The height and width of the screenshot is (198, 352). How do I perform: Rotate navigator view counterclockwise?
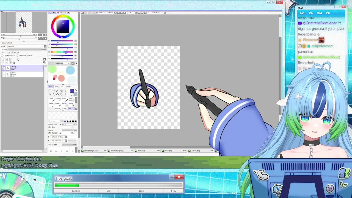click(x=39, y=38)
